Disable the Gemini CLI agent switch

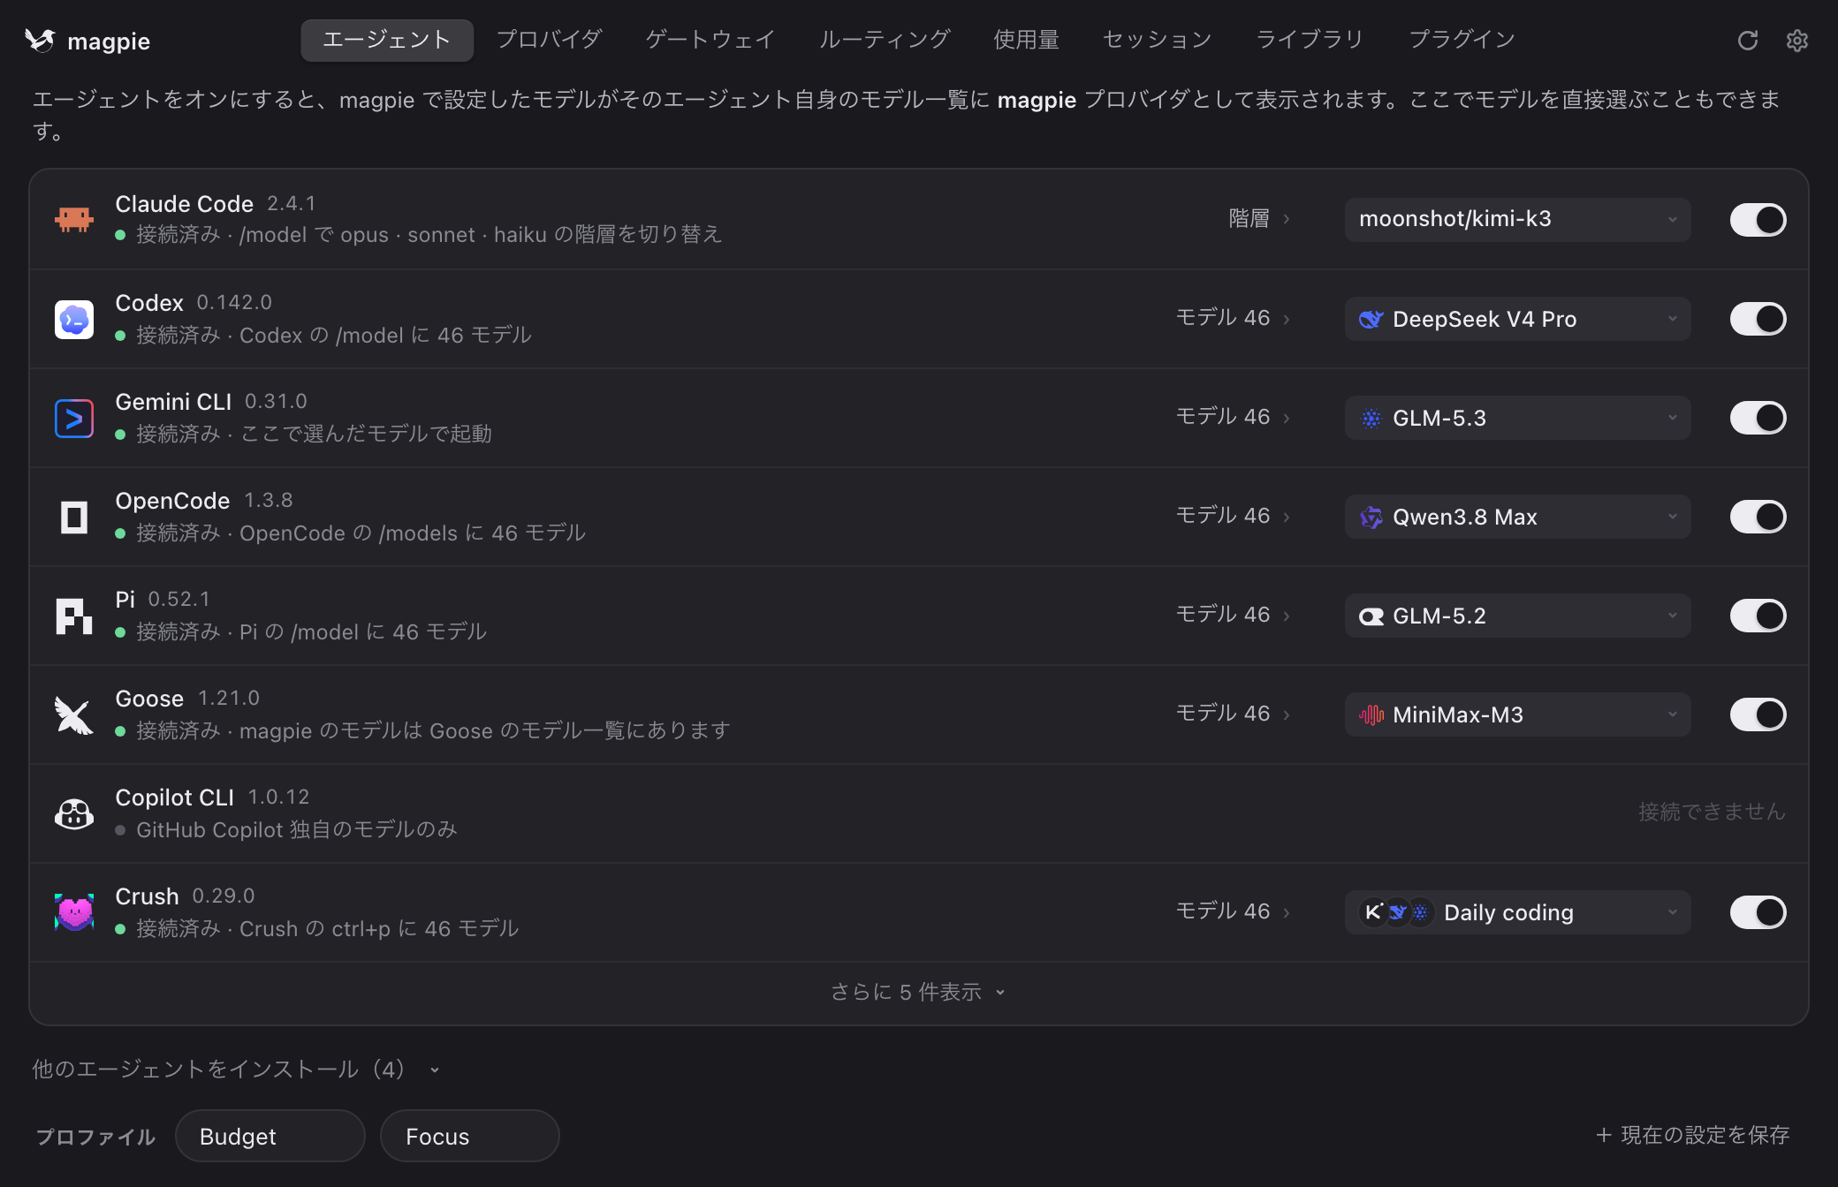pos(1758,418)
